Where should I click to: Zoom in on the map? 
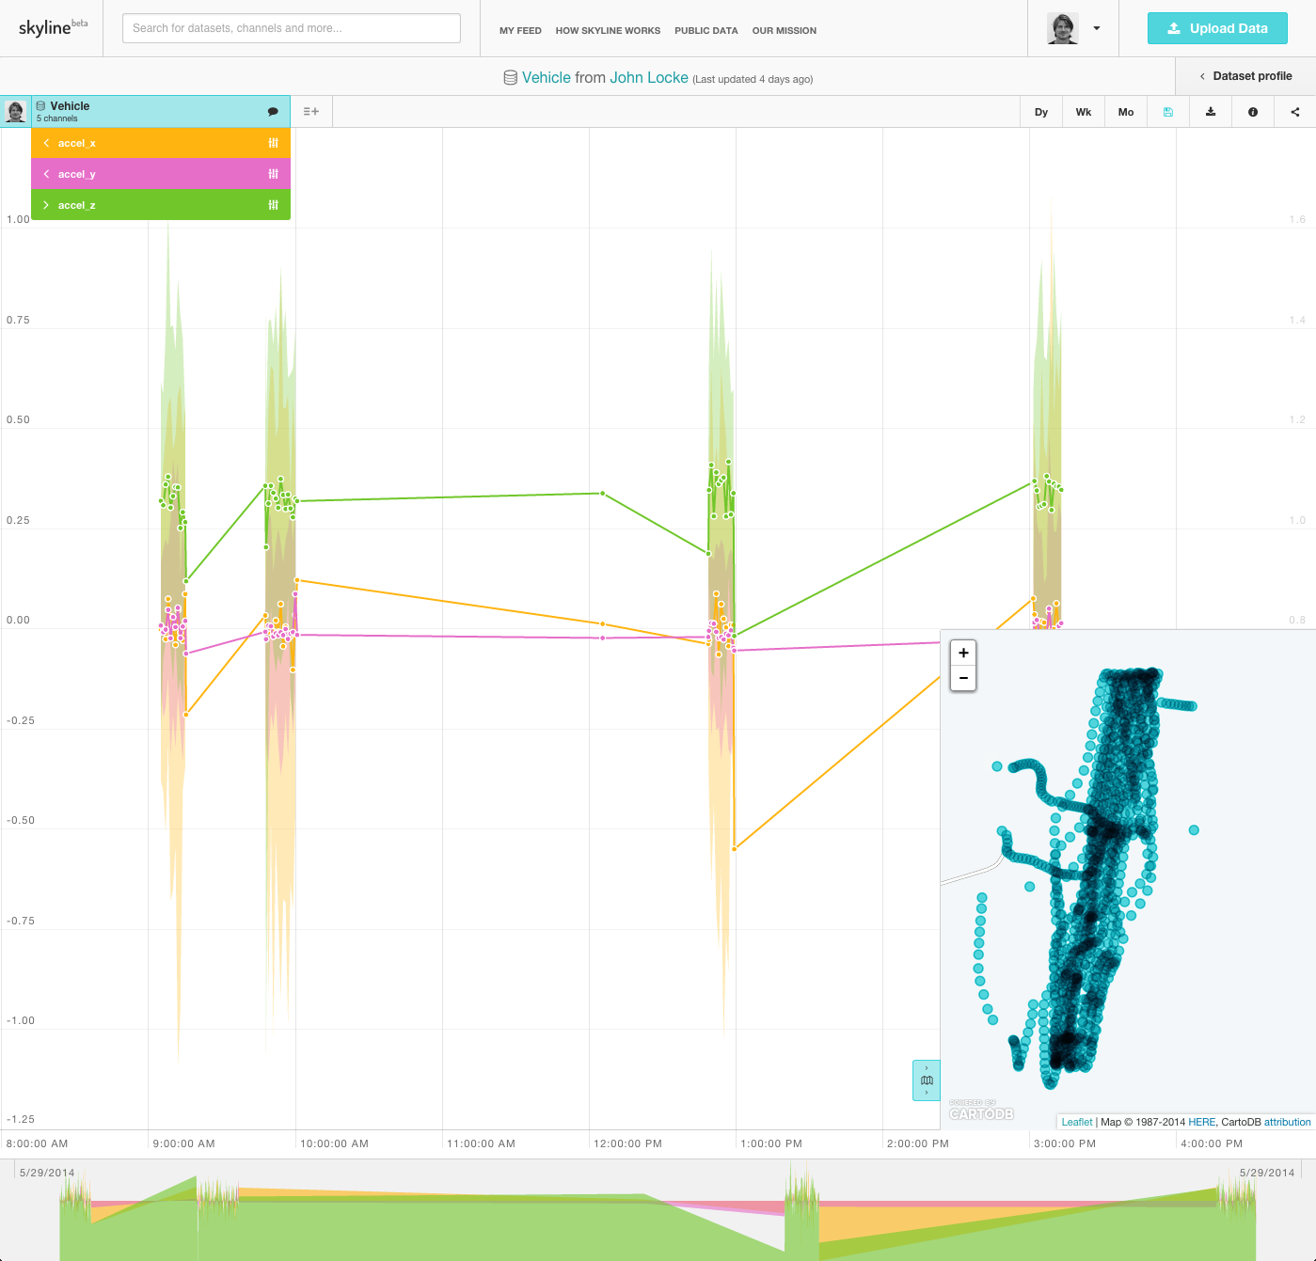pyautogui.click(x=963, y=653)
